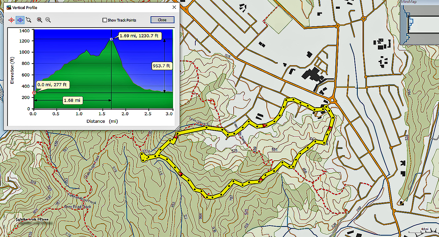Screen dimensions: 439x237
Task: Click the '0.0 mi, 277 ft' label
Action: 53,85
